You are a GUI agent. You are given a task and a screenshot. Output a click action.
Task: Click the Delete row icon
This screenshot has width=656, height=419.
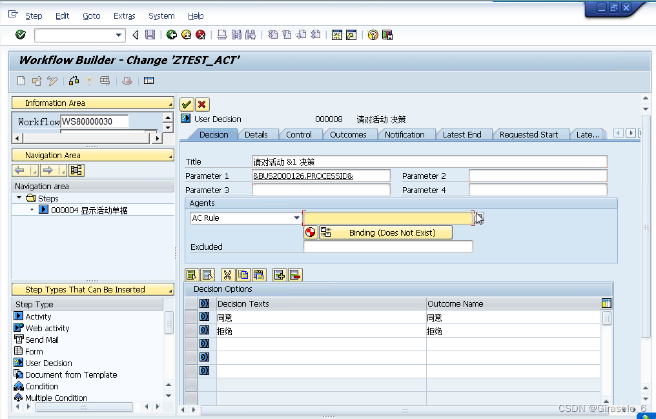point(295,275)
